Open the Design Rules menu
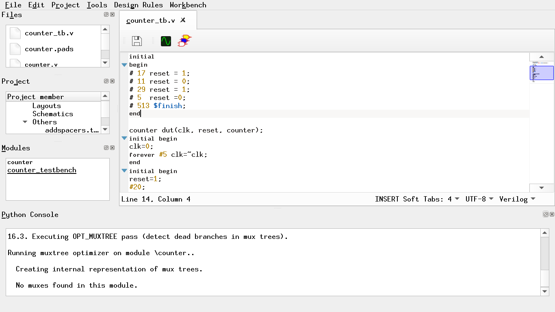The height and width of the screenshot is (312, 555). pyautogui.click(x=138, y=5)
